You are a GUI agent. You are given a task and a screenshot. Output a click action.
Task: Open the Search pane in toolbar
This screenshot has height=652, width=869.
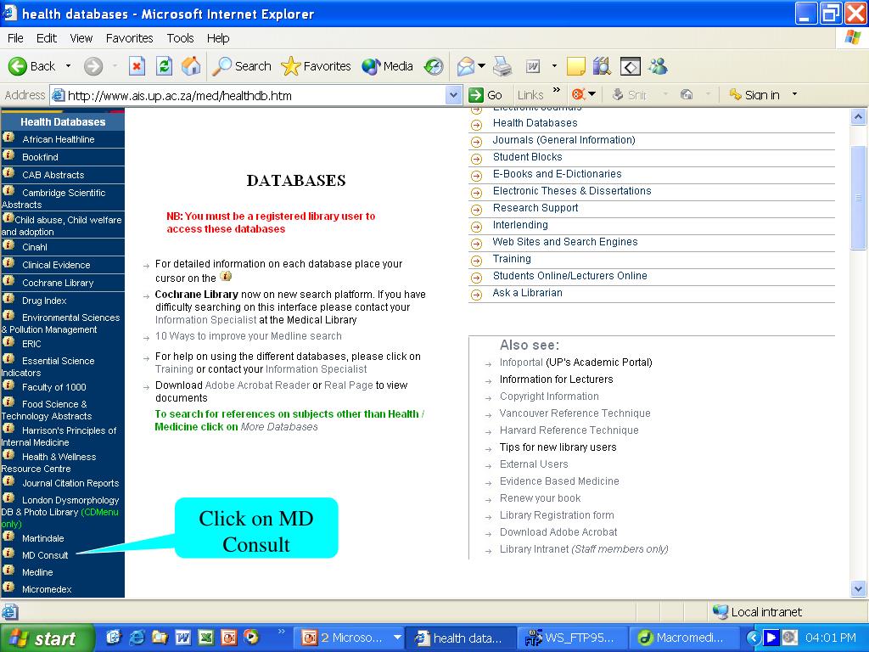pyautogui.click(x=242, y=66)
